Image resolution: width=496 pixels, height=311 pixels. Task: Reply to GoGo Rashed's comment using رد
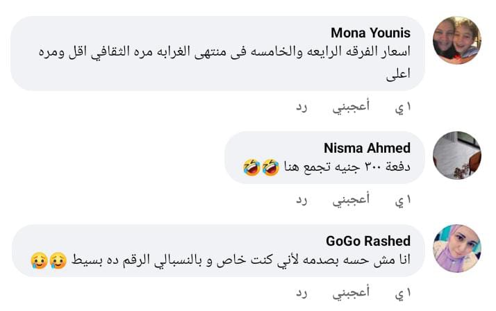pyautogui.click(x=301, y=293)
